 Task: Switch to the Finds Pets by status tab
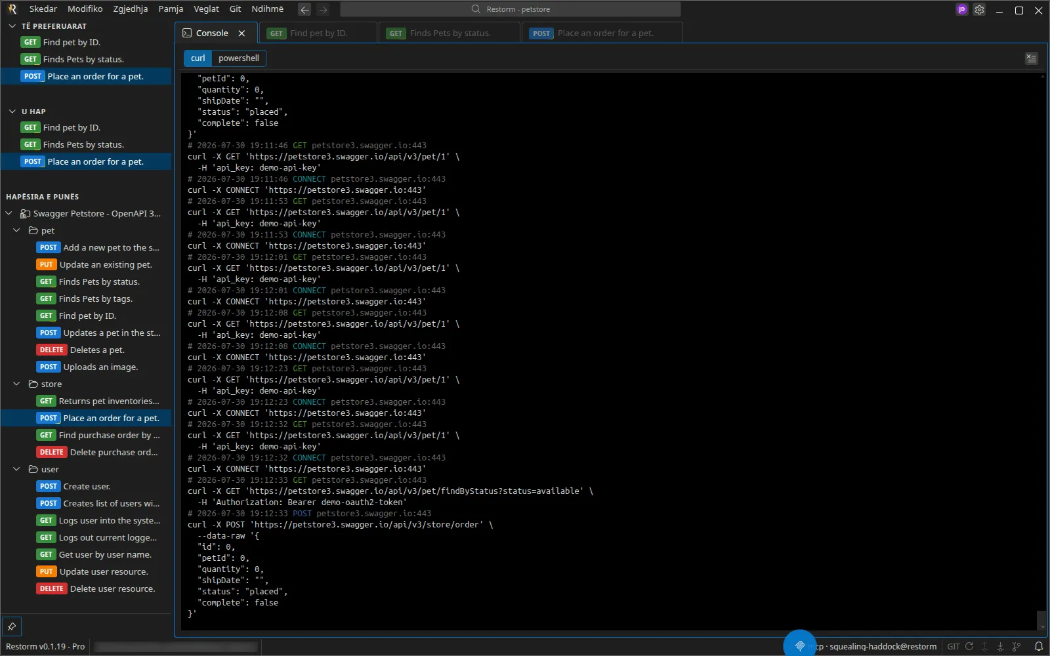pyautogui.click(x=450, y=33)
